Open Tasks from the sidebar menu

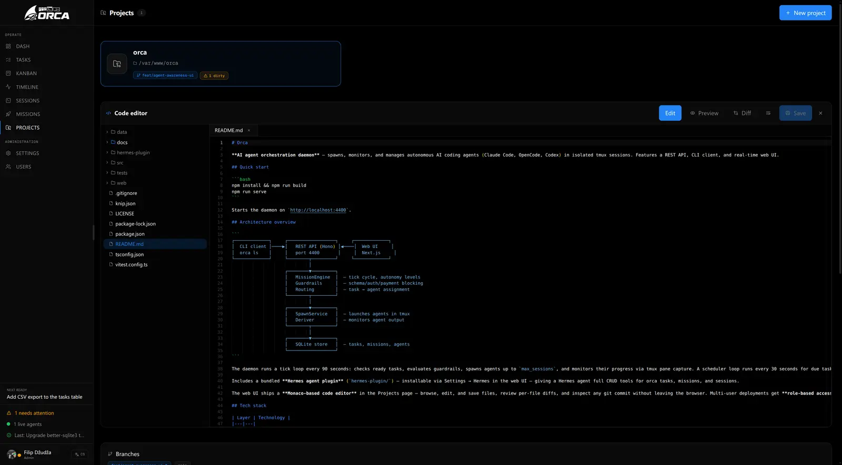[47, 60]
